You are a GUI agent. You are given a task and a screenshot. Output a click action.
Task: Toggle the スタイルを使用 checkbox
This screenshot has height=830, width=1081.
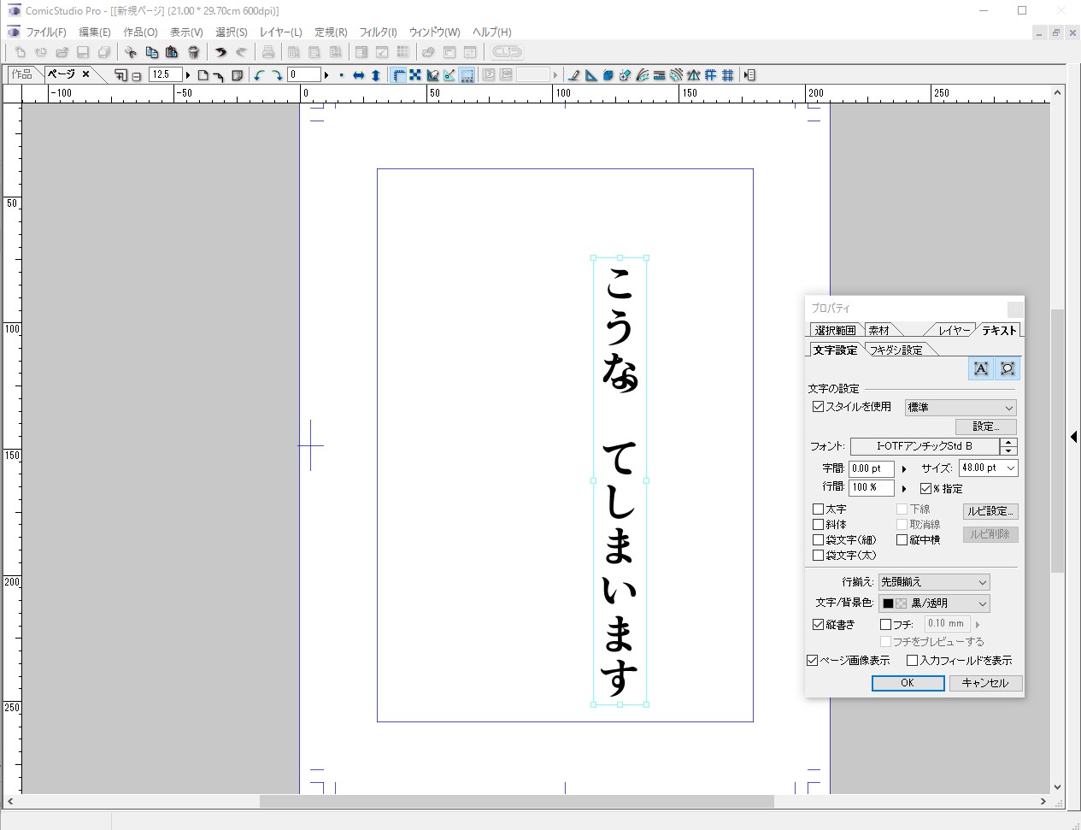(818, 407)
